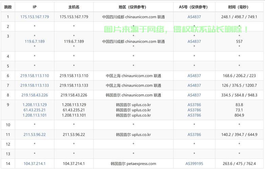Click the blue 1.208.113.101 IP link

point(35,115)
